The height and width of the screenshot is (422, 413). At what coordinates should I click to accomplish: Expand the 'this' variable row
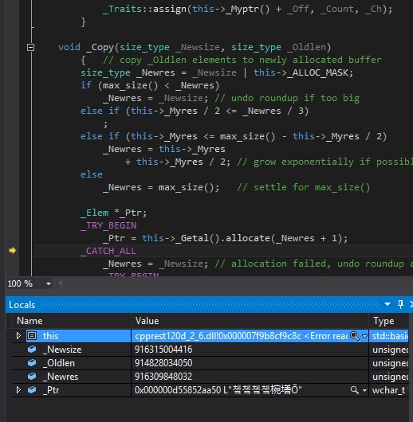click(x=18, y=335)
